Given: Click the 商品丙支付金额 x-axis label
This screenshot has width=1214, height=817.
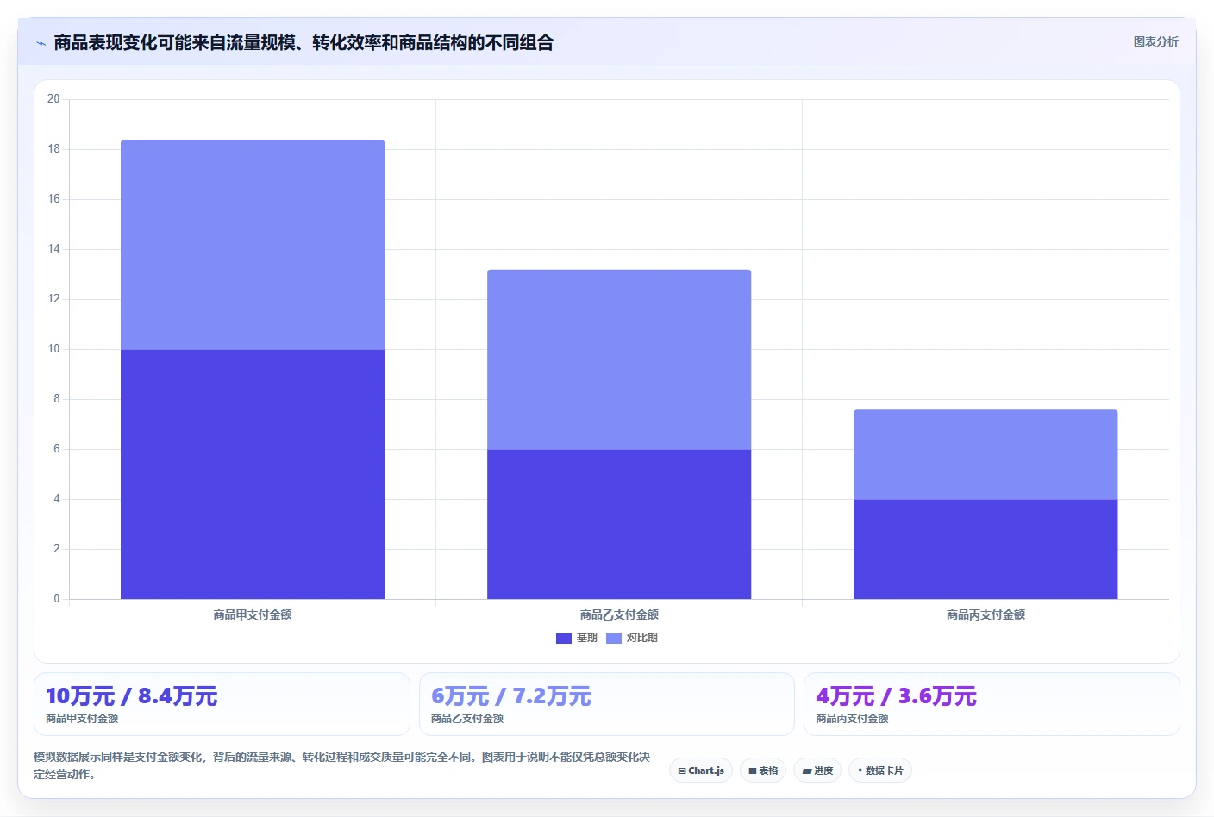Looking at the screenshot, I should [x=986, y=614].
